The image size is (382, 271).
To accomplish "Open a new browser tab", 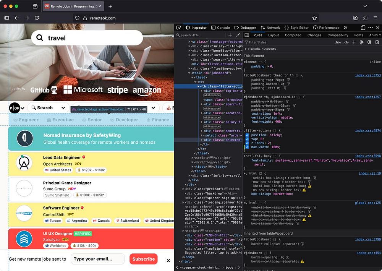I will coord(110,6).
